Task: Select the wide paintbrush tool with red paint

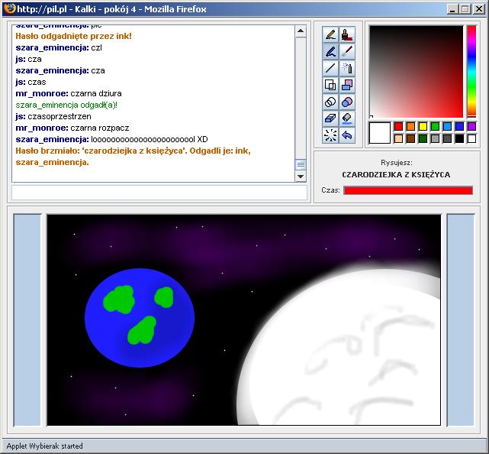Action: point(347,34)
